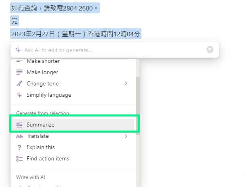This screenshot has height=187, width=246.
Task: Click the microphone icon beside Change tone
Action: point(19,84)
